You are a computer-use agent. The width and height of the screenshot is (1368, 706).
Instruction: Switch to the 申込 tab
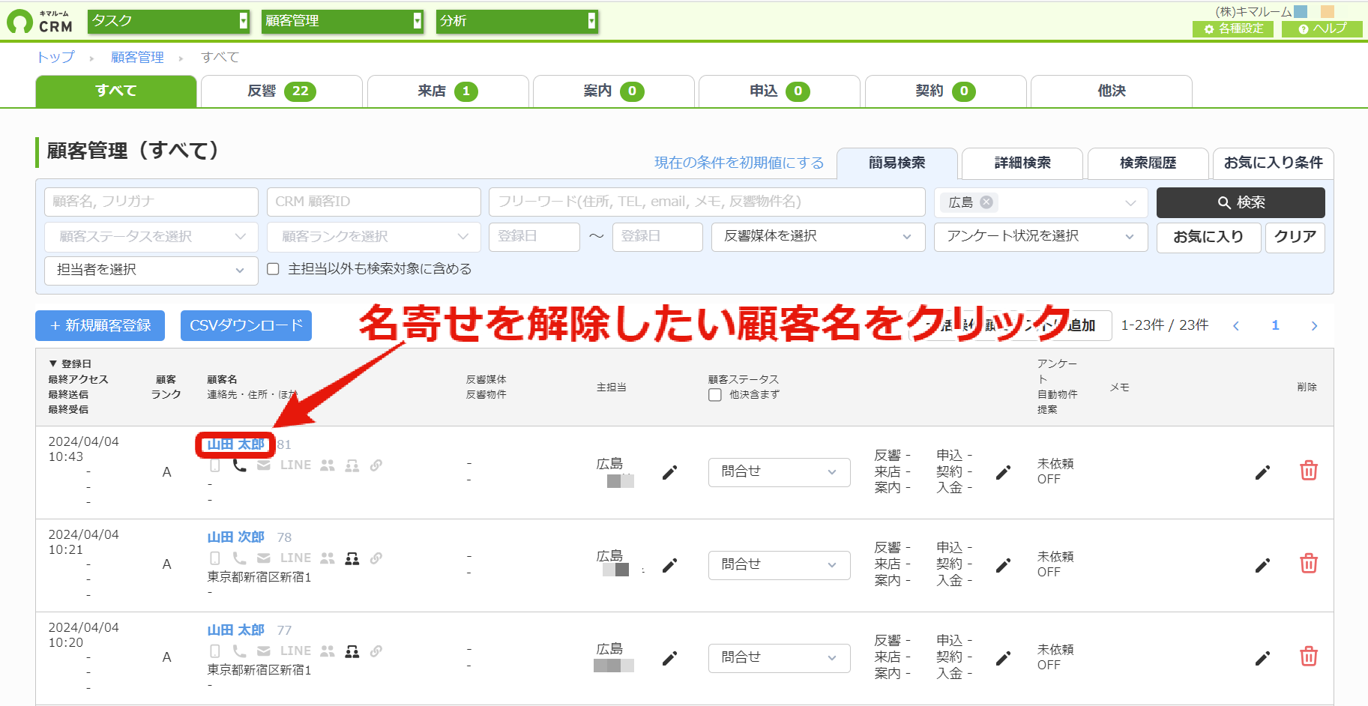(780, 91)
